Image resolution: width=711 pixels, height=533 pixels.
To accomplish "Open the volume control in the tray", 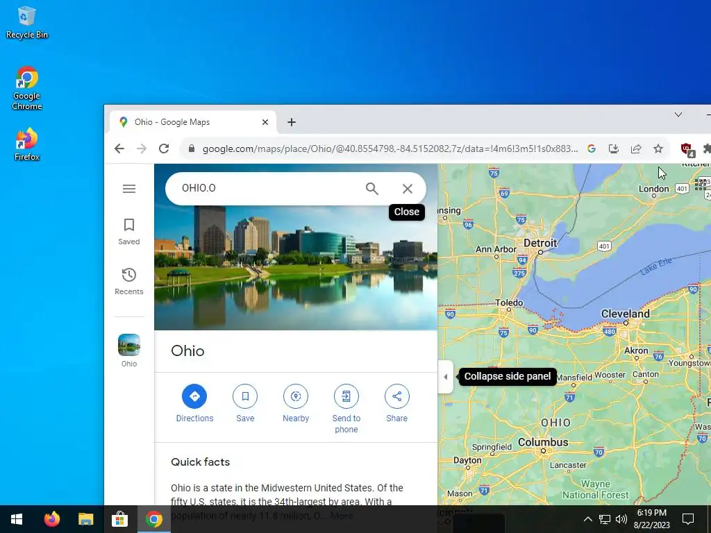I will coord(621,519).
